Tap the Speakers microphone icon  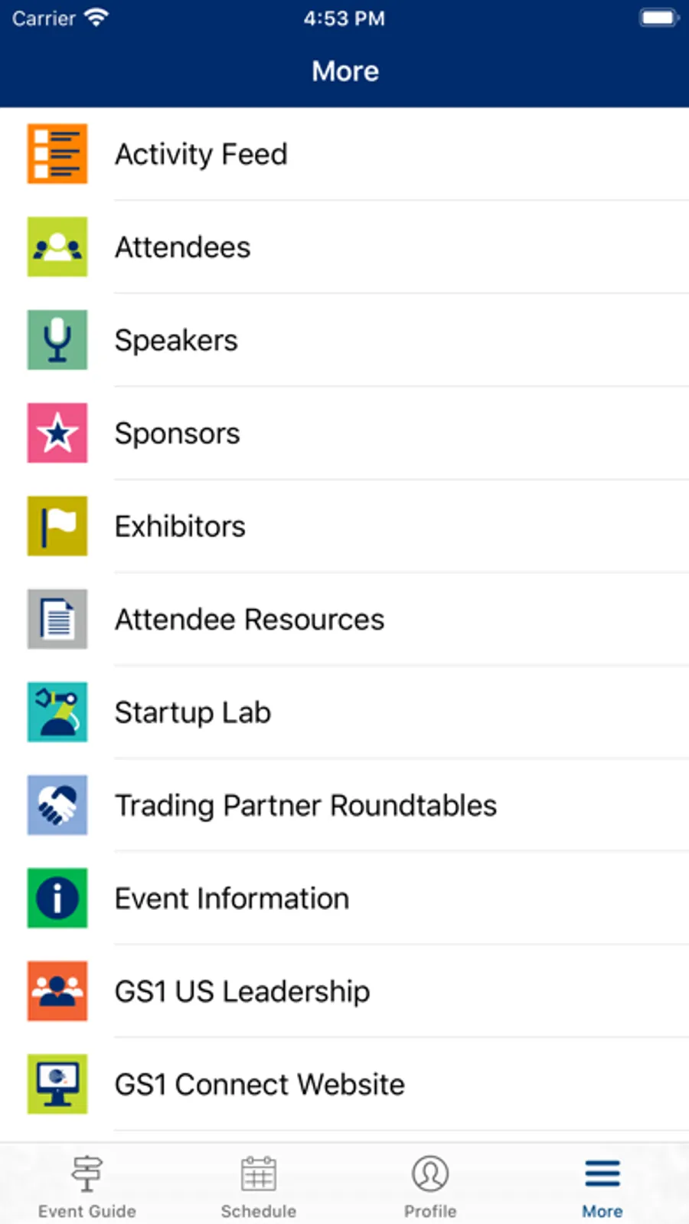(57, 340)
